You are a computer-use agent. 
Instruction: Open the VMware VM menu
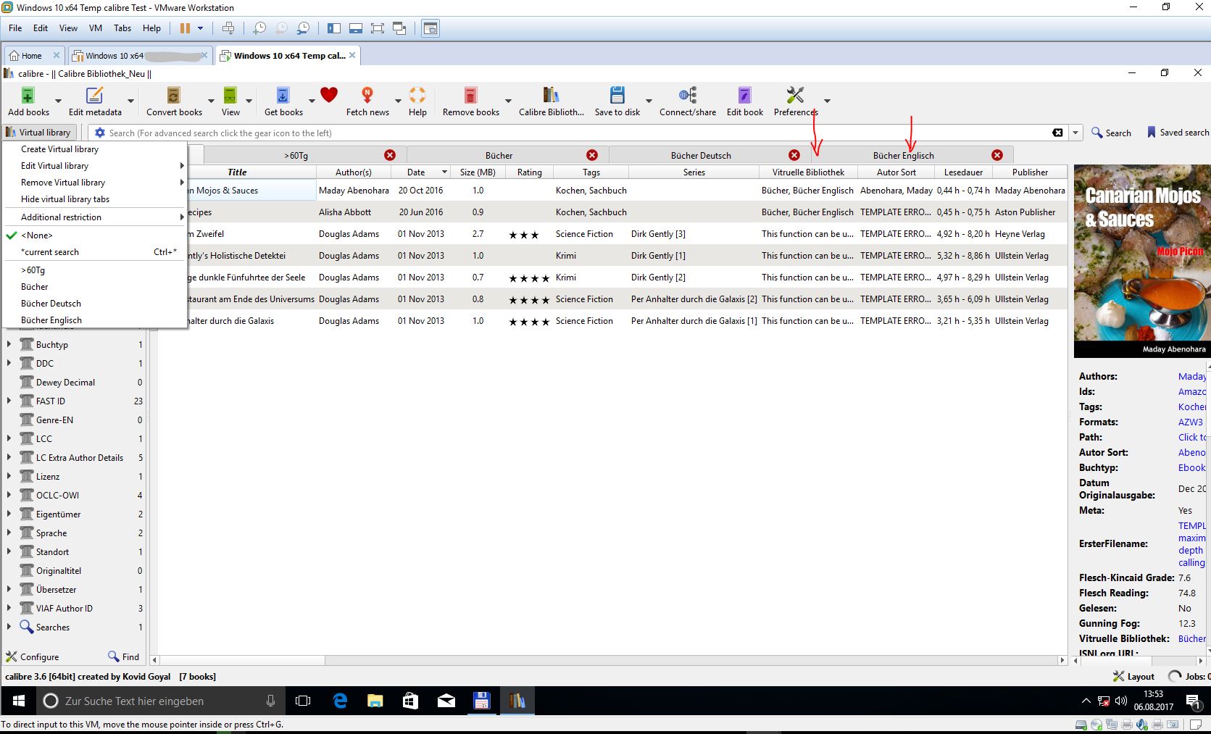(96, 28)
